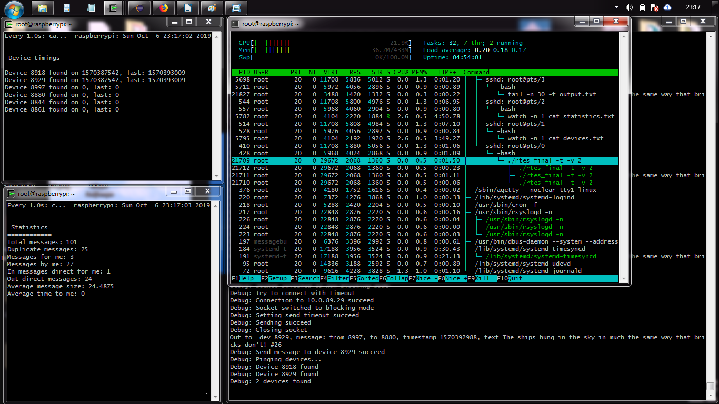Toggle F5 Sorted view in htop

click(x=367, y=278)
